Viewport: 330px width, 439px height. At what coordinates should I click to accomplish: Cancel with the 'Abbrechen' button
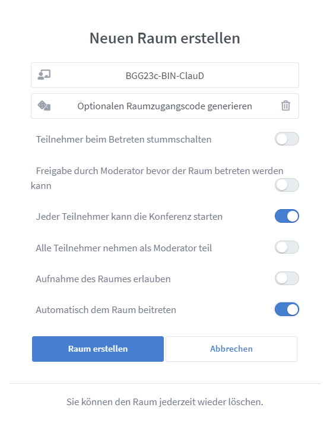(x=231, y=349)
